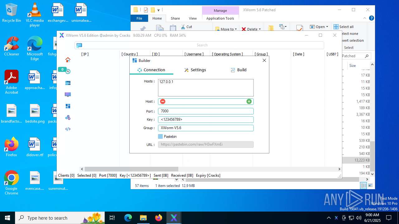Open the code brackets sidebar icon
Viewport: 399px width, 224px height.
tap(68, 129)
